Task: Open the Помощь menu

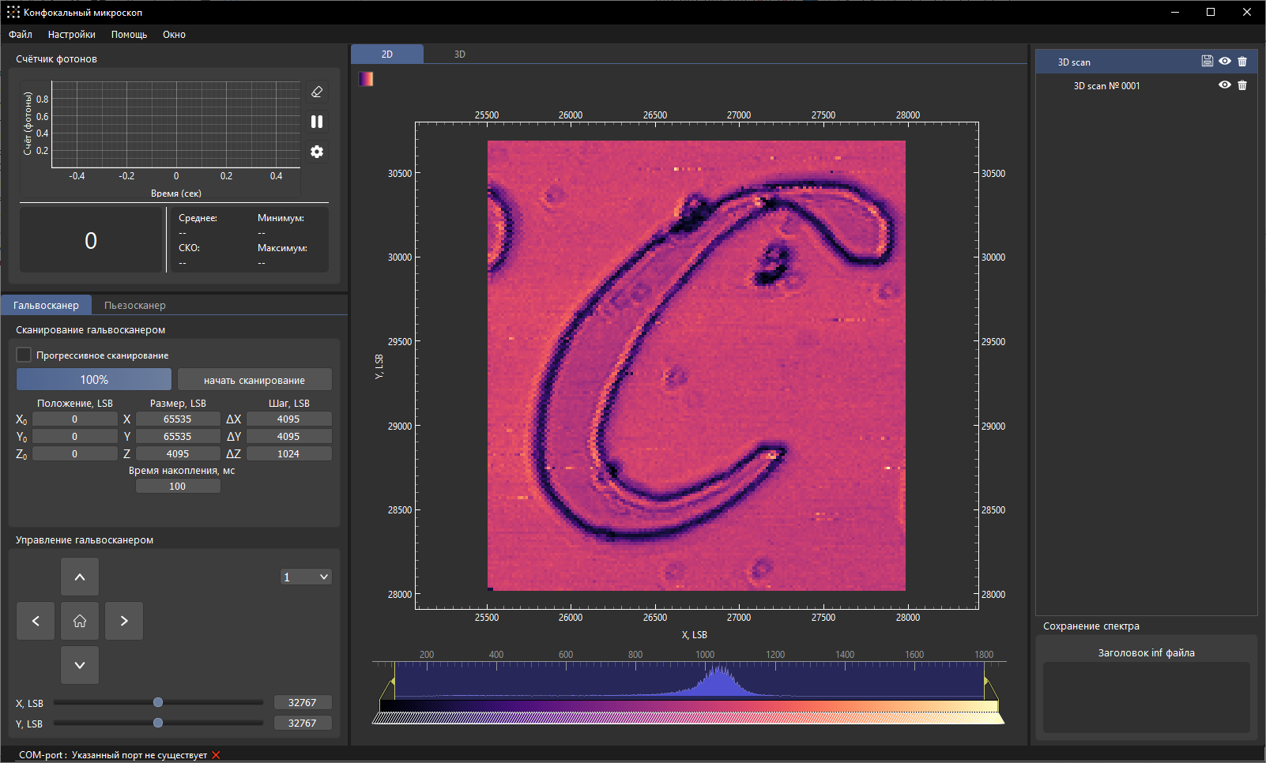Action: [129, 34]
